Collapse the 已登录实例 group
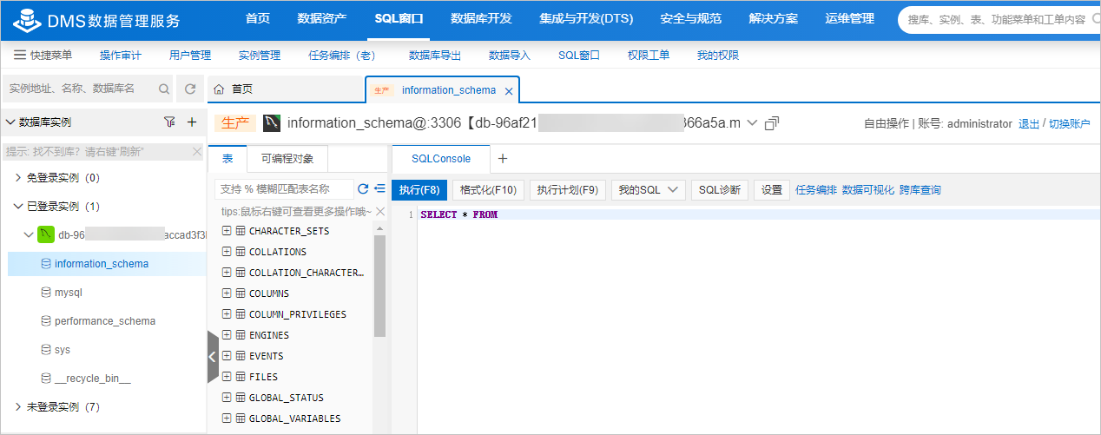The image size is (1101, 435). (19, 207)
